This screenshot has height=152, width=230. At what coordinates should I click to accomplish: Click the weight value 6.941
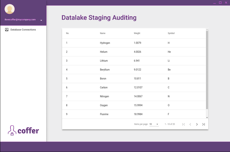coord(137,61)
